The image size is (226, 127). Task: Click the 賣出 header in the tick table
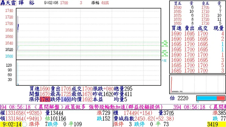click(x=190, y=28)
